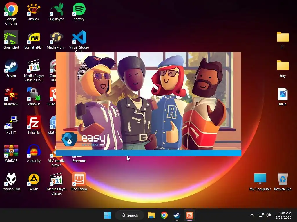Select the Rec Room desktop shortcut

click(79, 182)
